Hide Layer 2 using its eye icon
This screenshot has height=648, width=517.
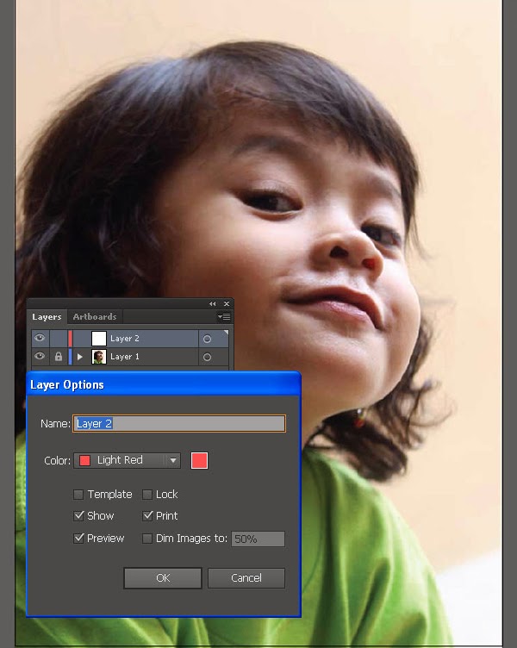click(x=40, y=338)
